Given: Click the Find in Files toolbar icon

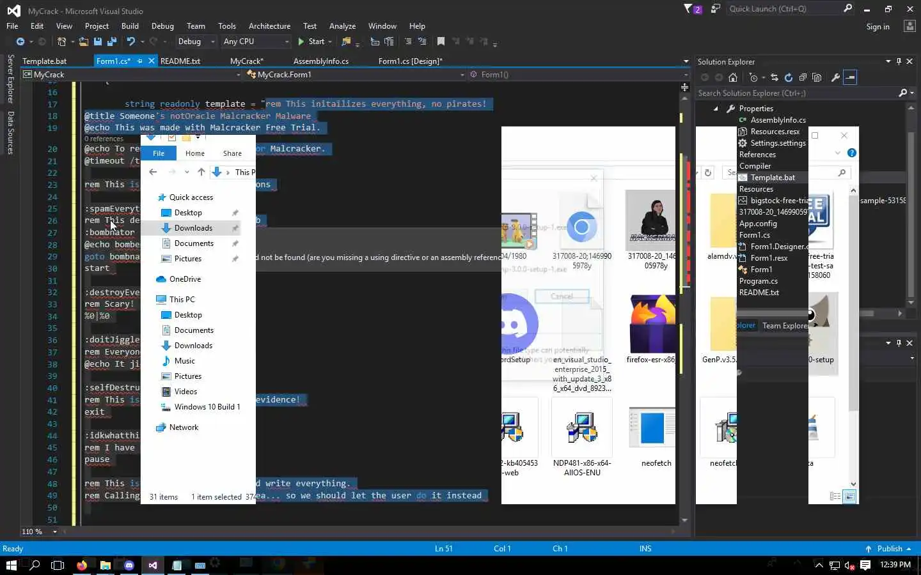Looking at the screenshot, I should click(347, 42).
